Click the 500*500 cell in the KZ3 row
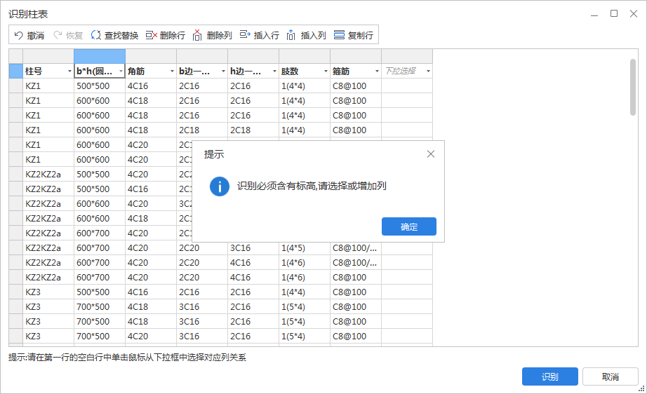This screenshot has height=394, width=647. point(100,292)
